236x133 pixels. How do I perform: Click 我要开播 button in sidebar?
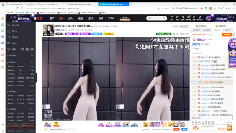tap(27, 126)
